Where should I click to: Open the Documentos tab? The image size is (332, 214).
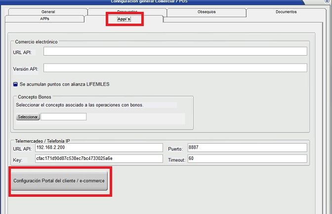(286, 11)
